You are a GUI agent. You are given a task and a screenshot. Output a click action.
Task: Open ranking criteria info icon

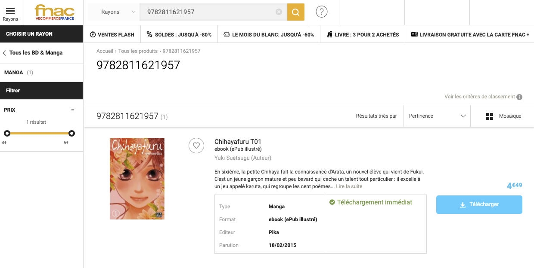tap(519, 97)
